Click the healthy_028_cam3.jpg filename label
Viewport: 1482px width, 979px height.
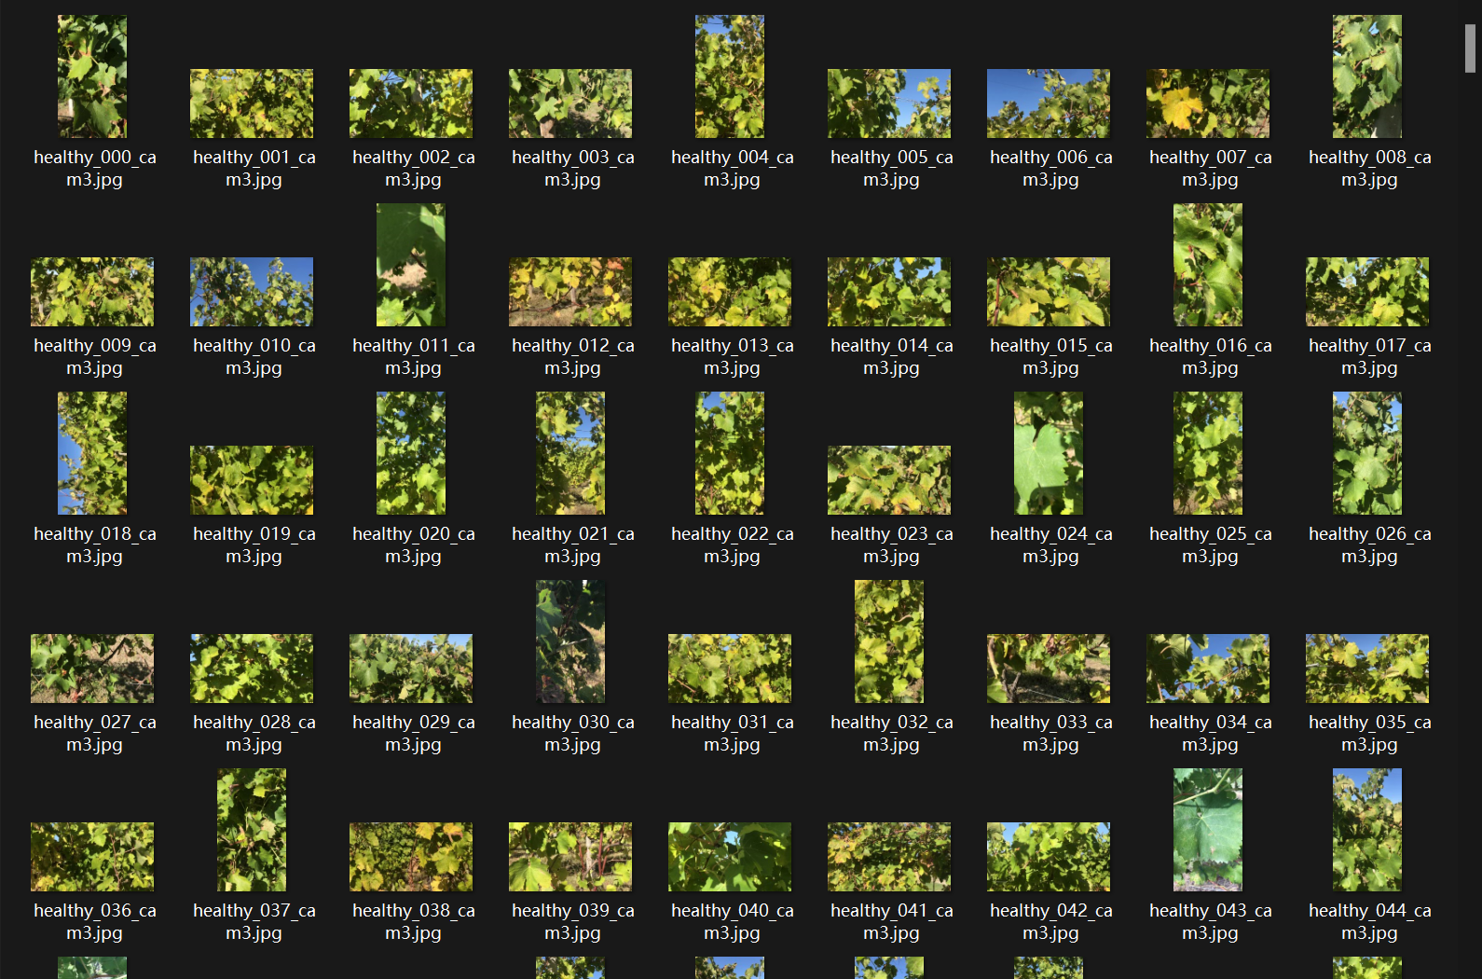[254, 734]
